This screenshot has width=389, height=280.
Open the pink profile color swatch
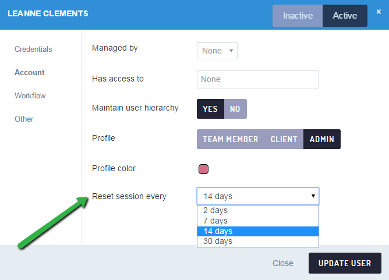pyautogui.click(x=203, y=169)
